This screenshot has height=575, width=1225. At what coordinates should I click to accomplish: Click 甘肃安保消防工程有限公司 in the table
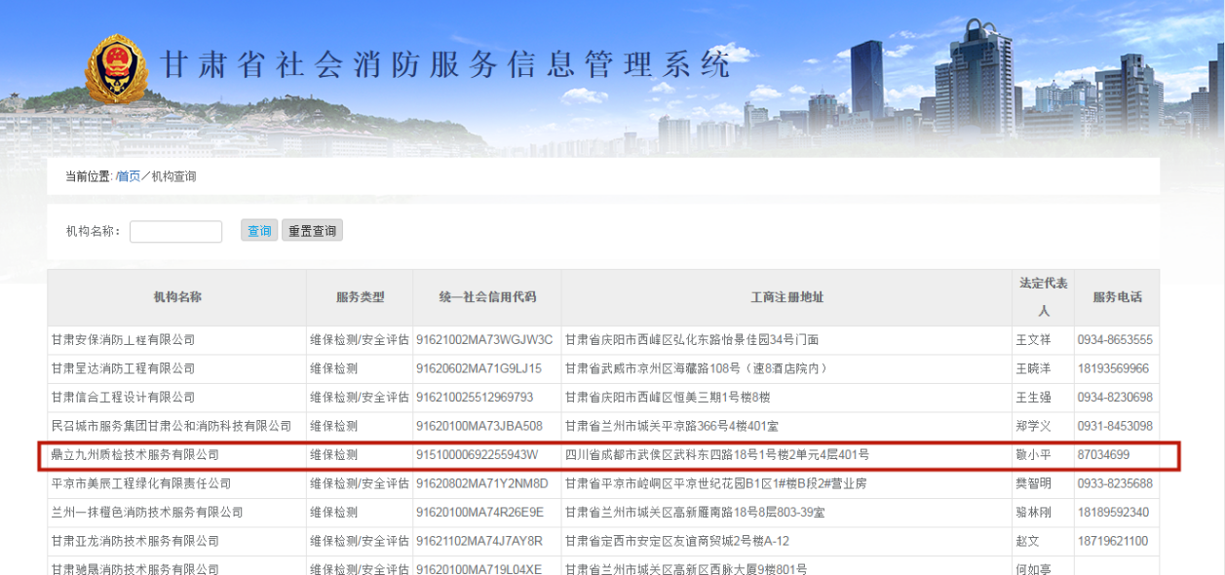point(122,340)
